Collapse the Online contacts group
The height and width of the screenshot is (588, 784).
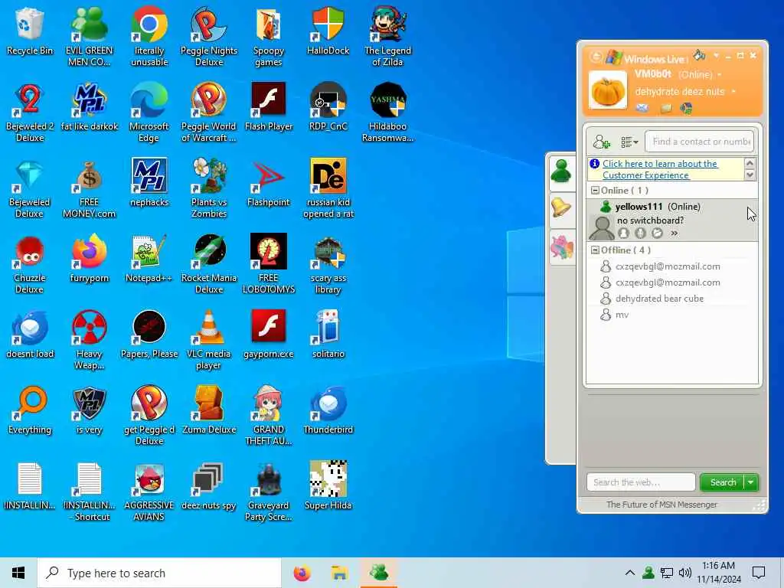tap(595, 191)
